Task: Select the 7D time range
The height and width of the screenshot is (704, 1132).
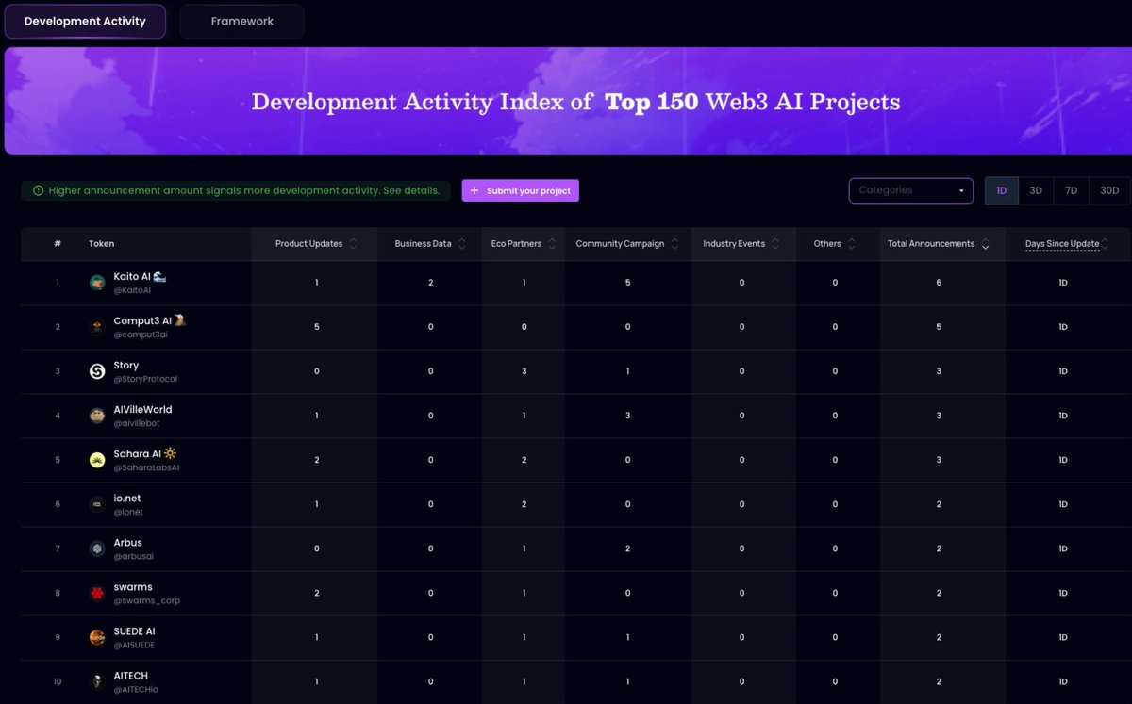Action: pos(1071,190)
